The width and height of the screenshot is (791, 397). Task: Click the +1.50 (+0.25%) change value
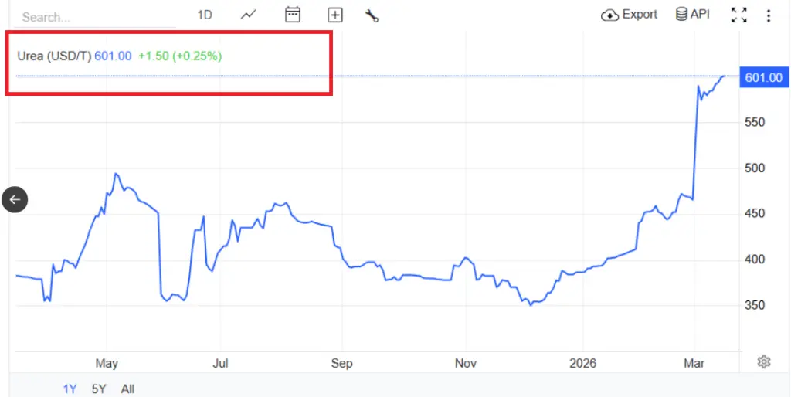(180, 56)
